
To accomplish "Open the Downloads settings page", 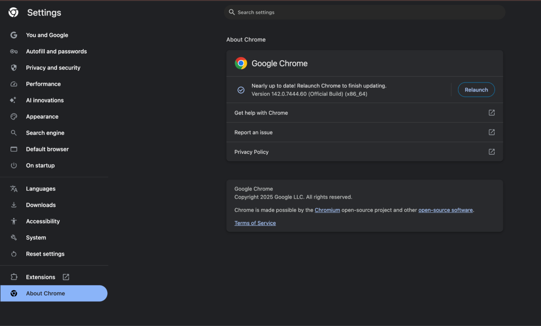I will 41,205.
